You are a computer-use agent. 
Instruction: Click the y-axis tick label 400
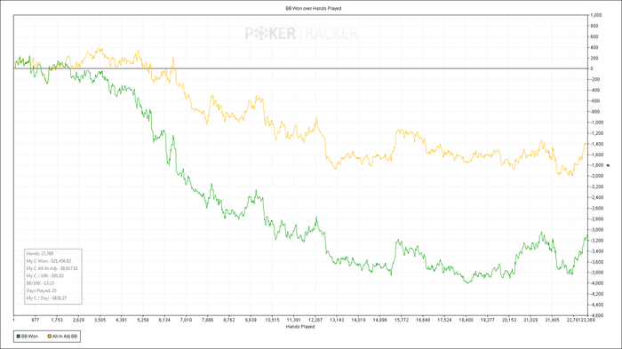pyautogui.click(x=594, y=47)
